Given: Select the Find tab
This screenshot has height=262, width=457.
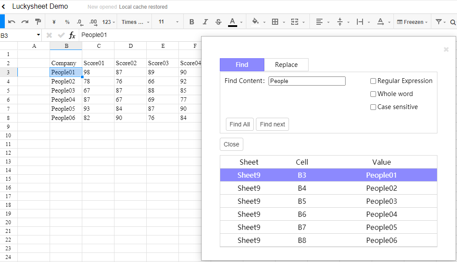Looking at the screenshot, I should click(242, 64).
